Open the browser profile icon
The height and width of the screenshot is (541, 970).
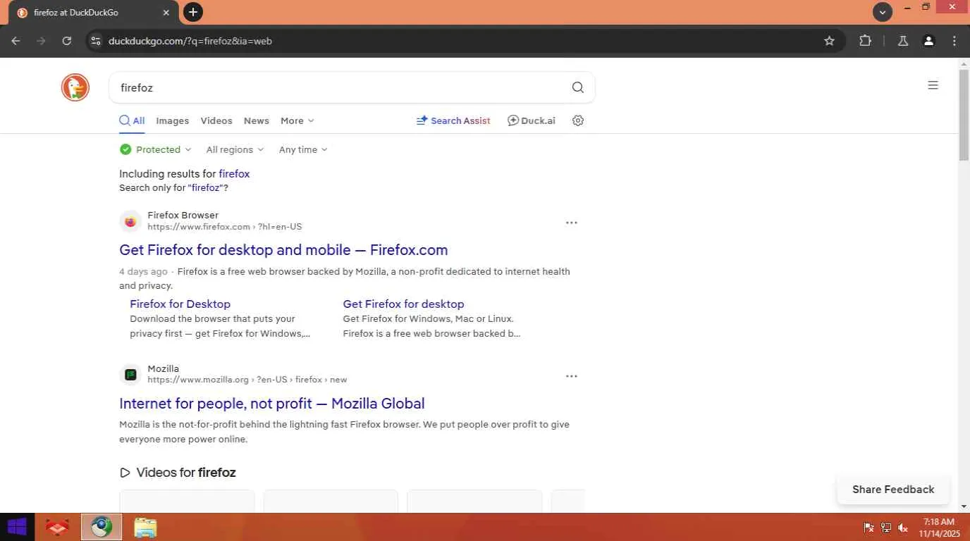(x=929, y=41)
